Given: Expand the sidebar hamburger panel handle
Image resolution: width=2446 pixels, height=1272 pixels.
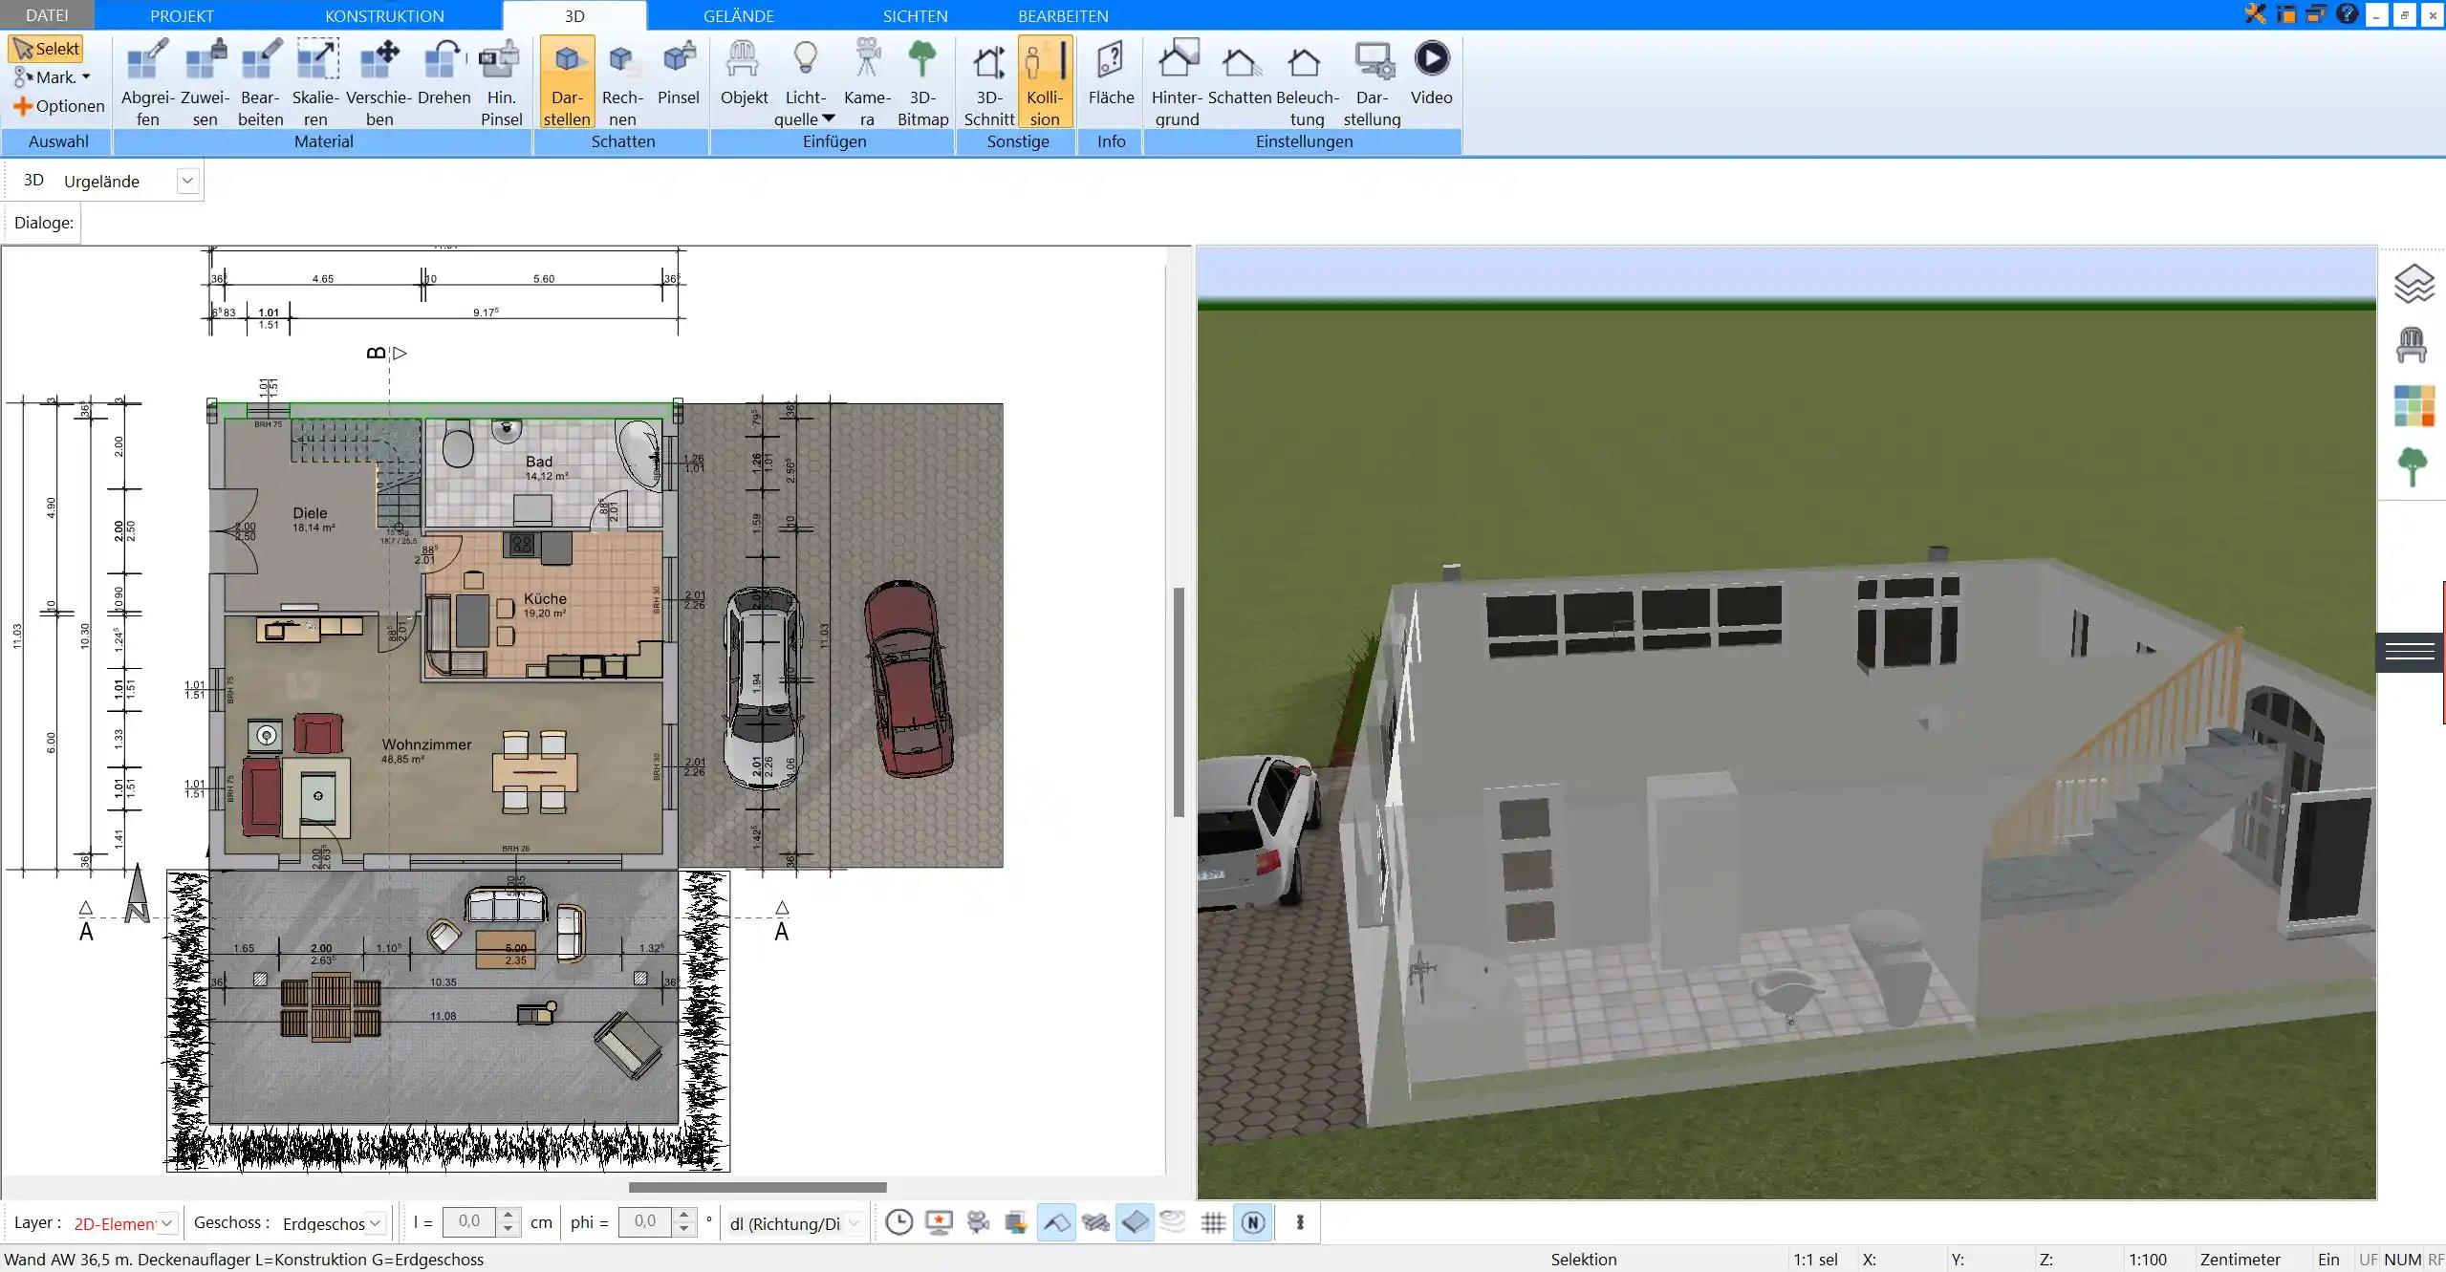Looking at the screenshot, I should click(x=2410, y=652).
